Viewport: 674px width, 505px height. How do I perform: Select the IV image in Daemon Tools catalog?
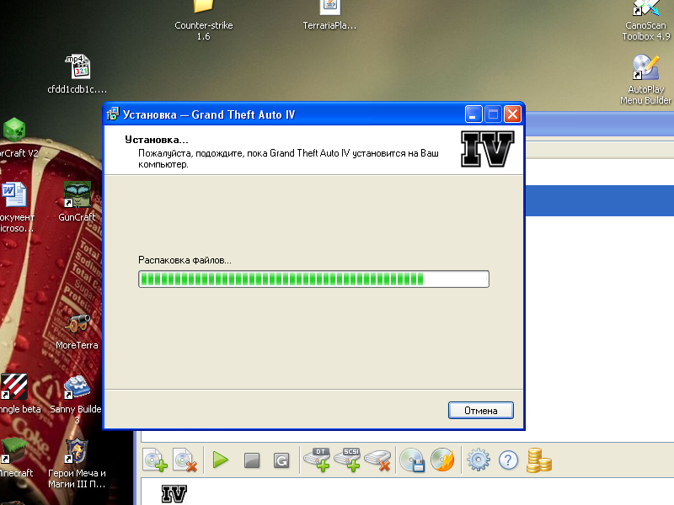click(174, 494)
